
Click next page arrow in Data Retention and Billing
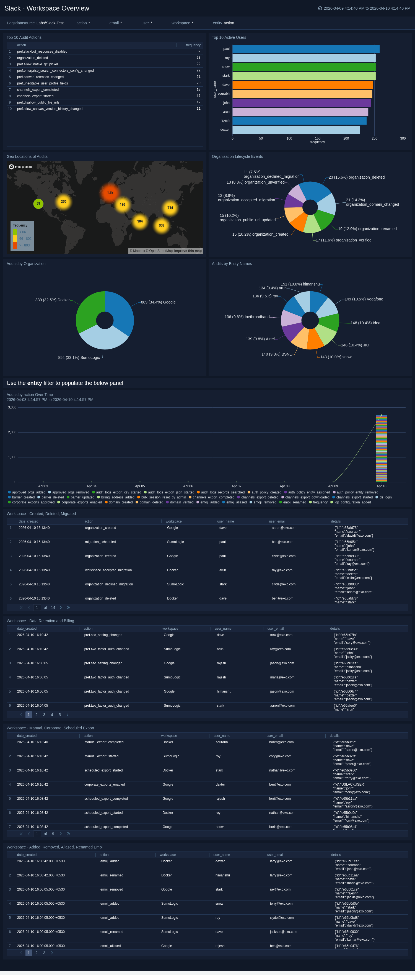tap(67, 715)
